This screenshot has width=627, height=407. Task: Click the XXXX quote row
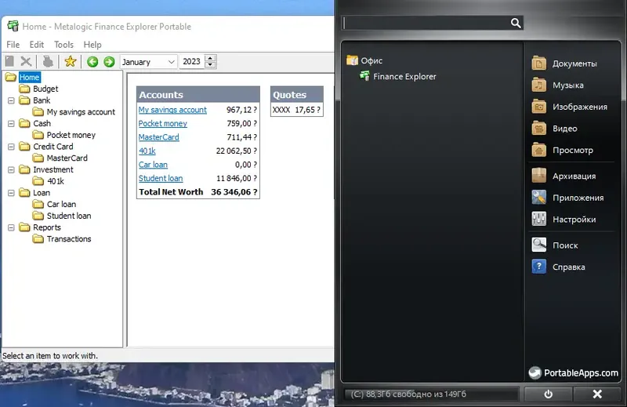point(296,110)
